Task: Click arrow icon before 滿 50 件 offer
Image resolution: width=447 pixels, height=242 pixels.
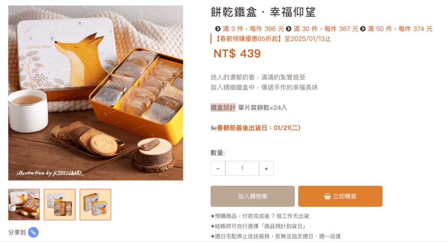Action: [363, 29]
